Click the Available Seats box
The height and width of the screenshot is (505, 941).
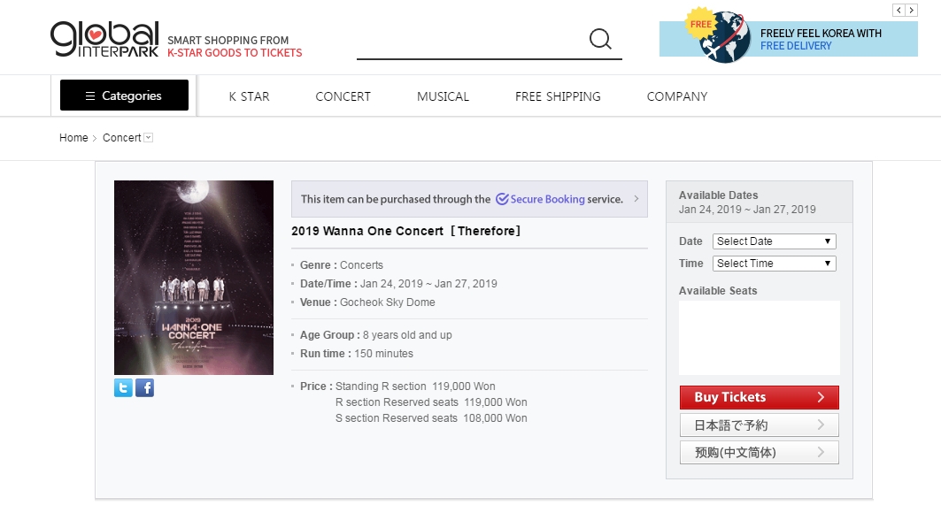pos(760,338)
